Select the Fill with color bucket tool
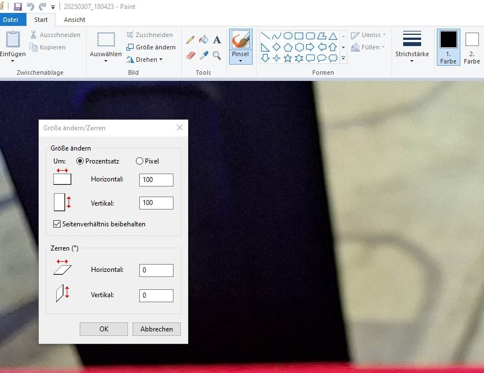Viewport: 484px width, 373px height. pos(204,40)
